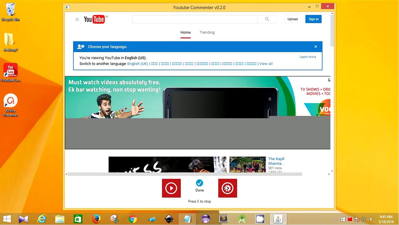Select the Active Presenter desktop shortcut
399x225 pixels.
[x=10, y=106]
